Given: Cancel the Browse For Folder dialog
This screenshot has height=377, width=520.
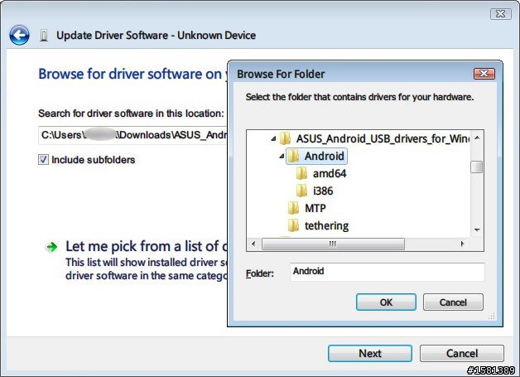Looking at the screenshot, I should [453, 302].
